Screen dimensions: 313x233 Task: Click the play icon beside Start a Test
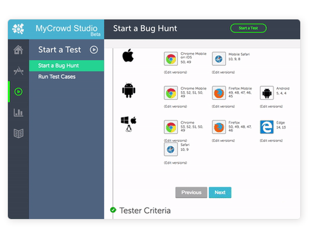[94, 50]
